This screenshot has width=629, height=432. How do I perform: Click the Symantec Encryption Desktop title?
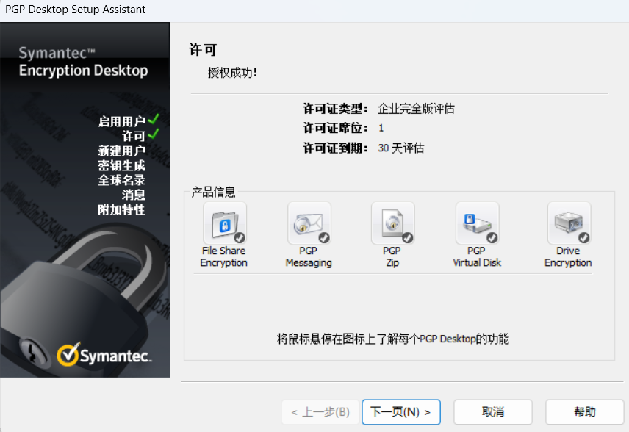coord(84,62)
